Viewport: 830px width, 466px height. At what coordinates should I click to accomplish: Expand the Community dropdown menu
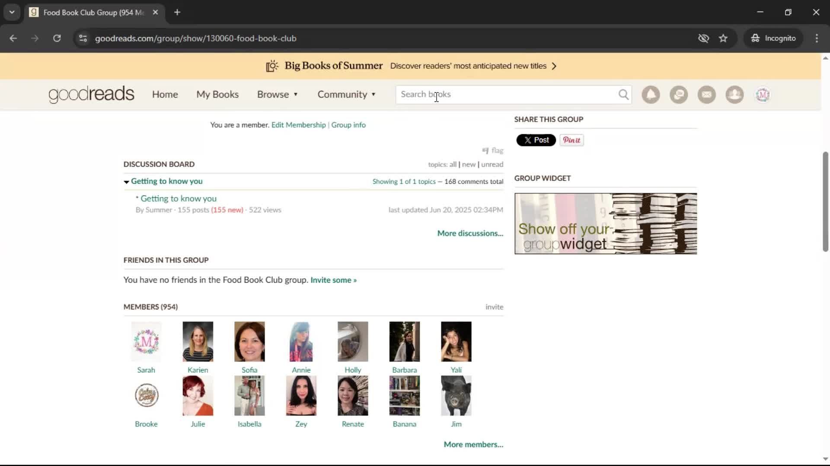(347, 94)
